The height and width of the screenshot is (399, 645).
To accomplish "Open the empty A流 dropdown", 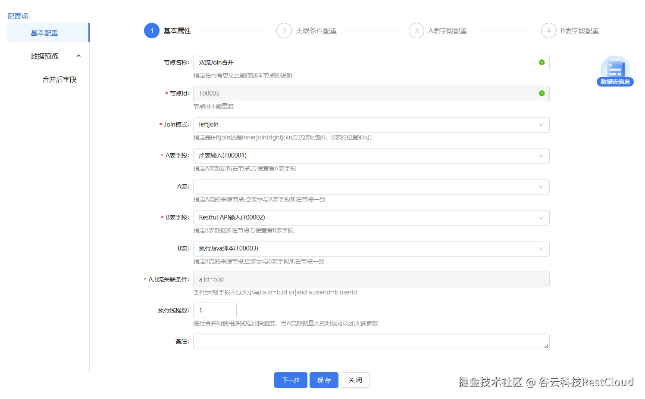I will pyautogui.click(x=371, y=187).
